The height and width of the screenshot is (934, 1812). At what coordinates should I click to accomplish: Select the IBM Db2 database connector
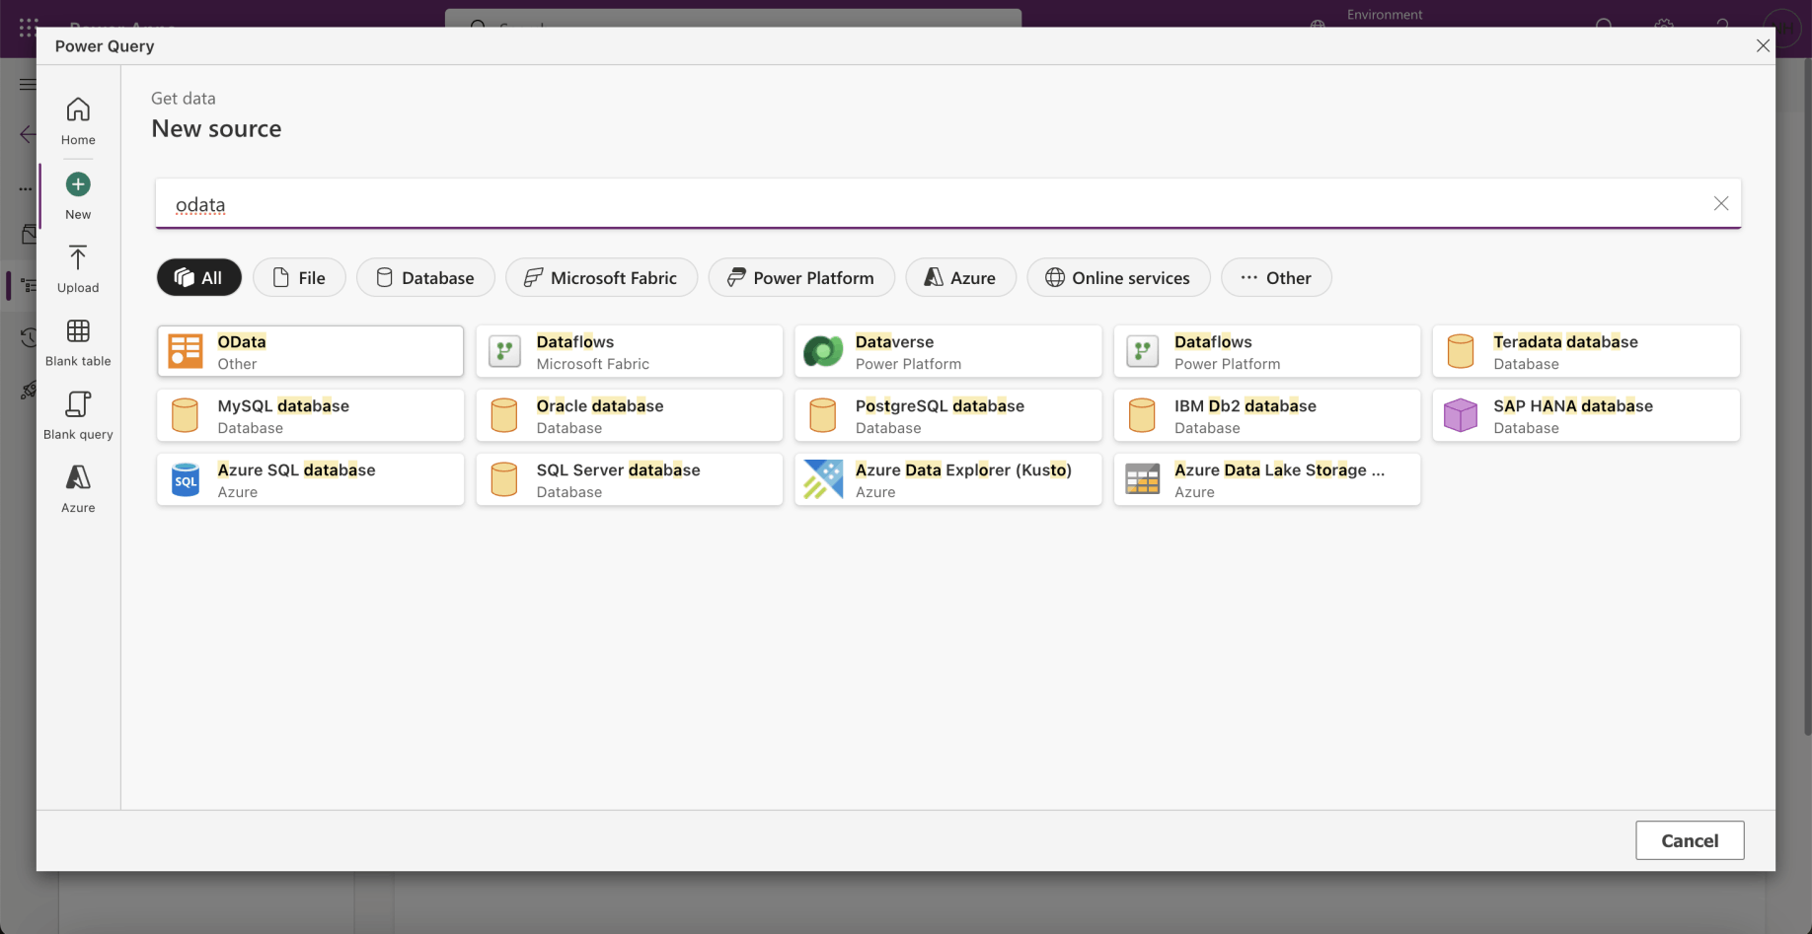[x=1267, y=415]
